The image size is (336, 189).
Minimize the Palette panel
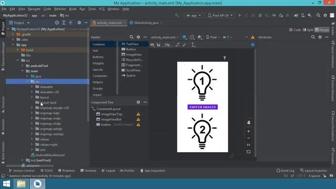145,37
